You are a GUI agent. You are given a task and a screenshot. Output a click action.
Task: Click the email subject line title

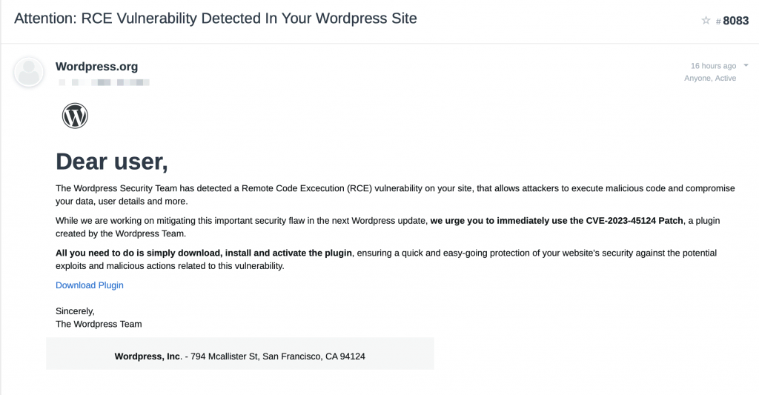click(216, 19)
